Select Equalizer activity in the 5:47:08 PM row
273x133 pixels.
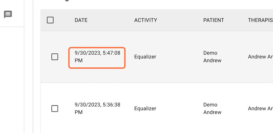[145, 57]
